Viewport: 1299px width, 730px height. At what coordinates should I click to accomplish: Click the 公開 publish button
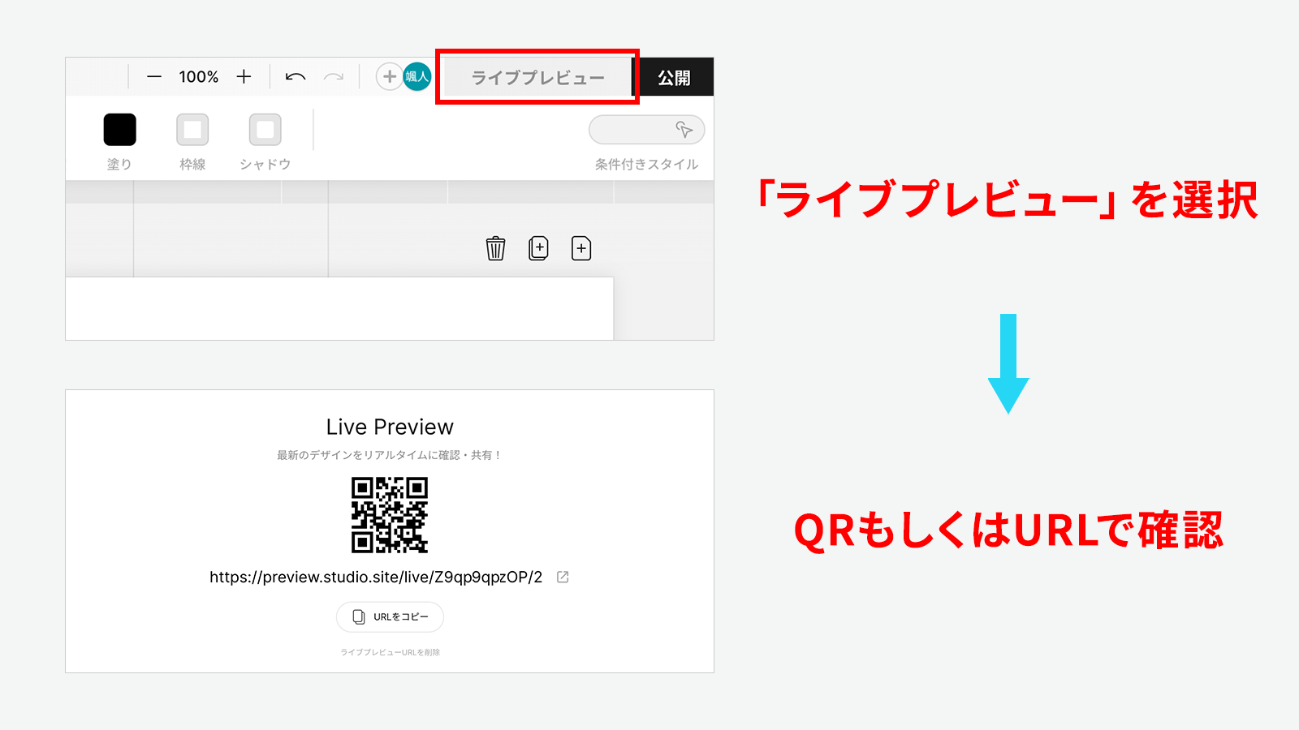pos(674,78)
